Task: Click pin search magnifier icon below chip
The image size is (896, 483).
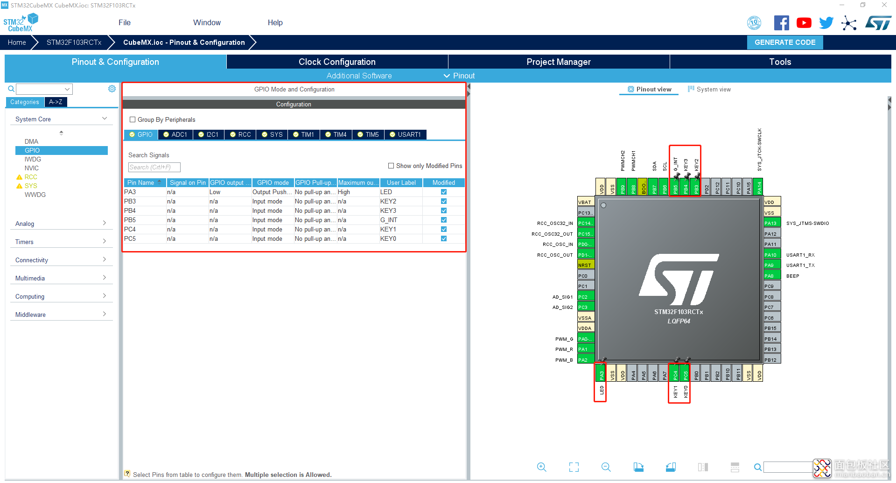Action: coord(758,467)
